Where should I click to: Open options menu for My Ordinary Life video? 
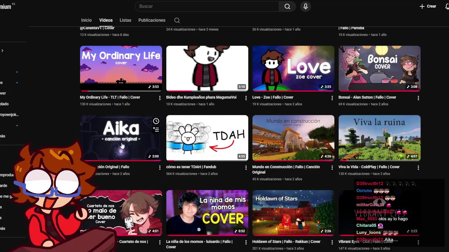pos(160,98)
